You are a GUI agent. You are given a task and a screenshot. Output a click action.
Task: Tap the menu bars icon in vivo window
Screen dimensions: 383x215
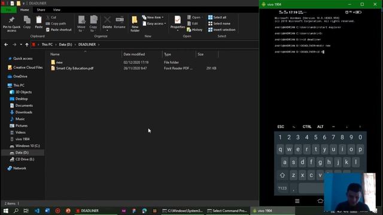tap(297, 201)
